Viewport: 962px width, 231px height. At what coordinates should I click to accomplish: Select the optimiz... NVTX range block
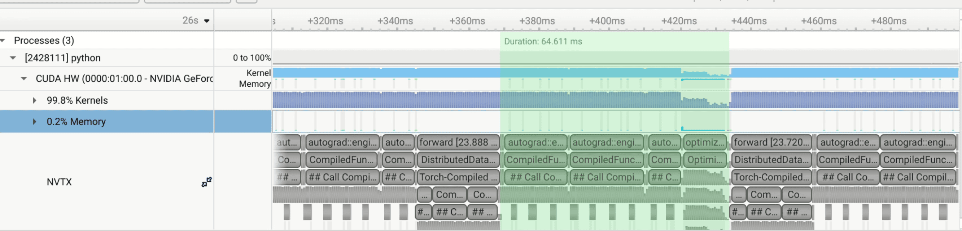point(705,142)
